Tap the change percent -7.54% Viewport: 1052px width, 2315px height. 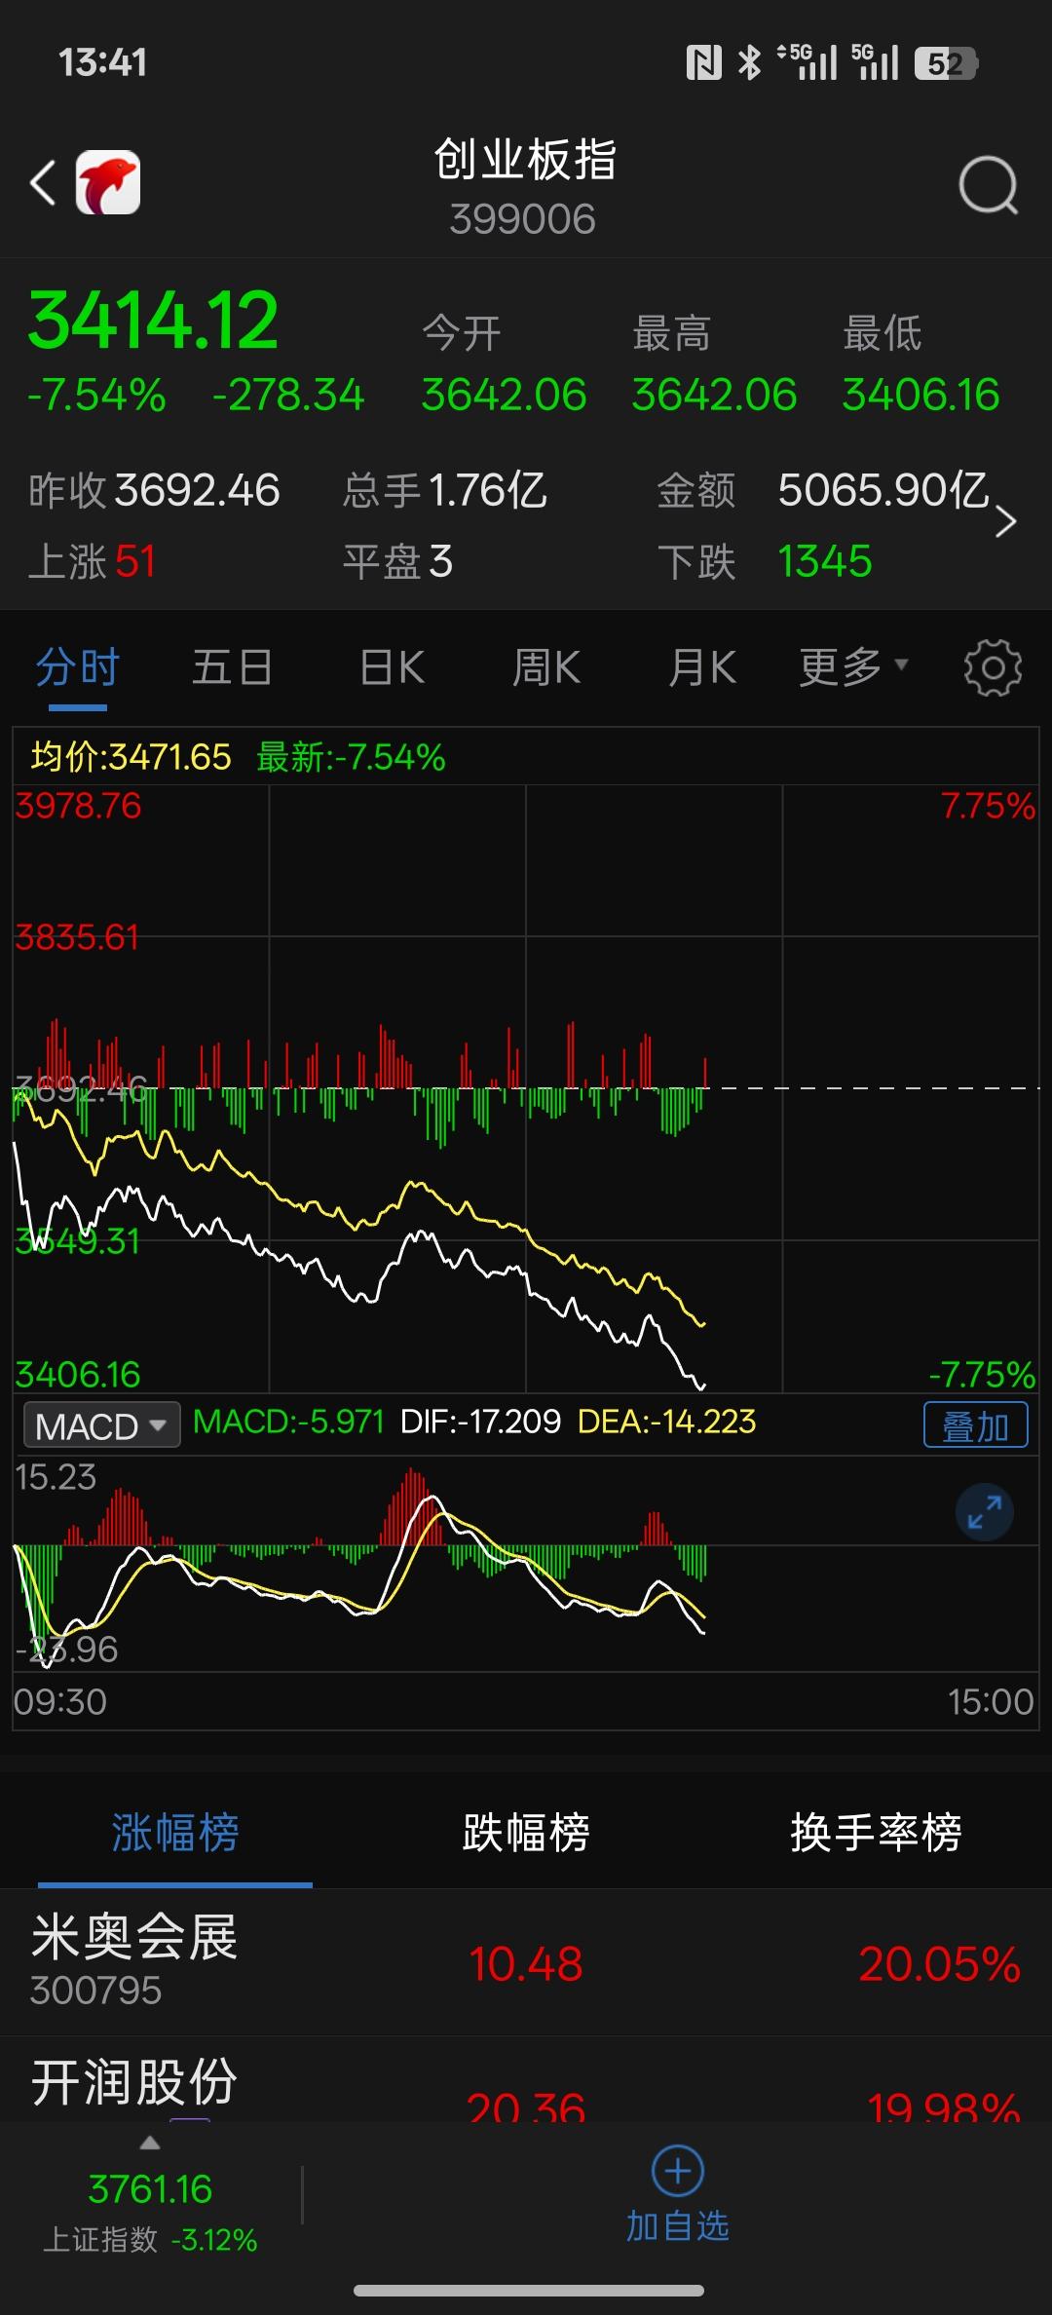[96, 396]
